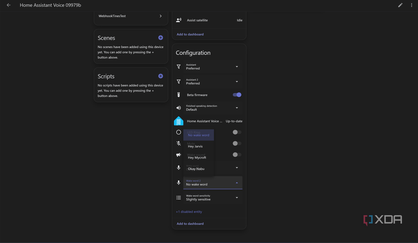Image resolution: width=418 pixels, height=243 pixels.
Task: Open the Wake word sensitivity dropdown
Action: click(x=213, y=198)
